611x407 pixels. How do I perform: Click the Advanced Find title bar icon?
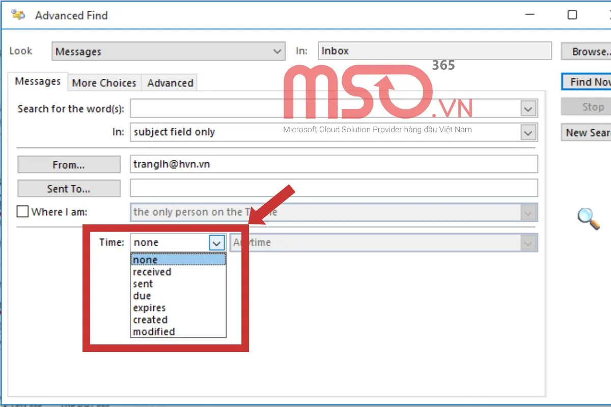pyautogui.click(x=18, y=15)
